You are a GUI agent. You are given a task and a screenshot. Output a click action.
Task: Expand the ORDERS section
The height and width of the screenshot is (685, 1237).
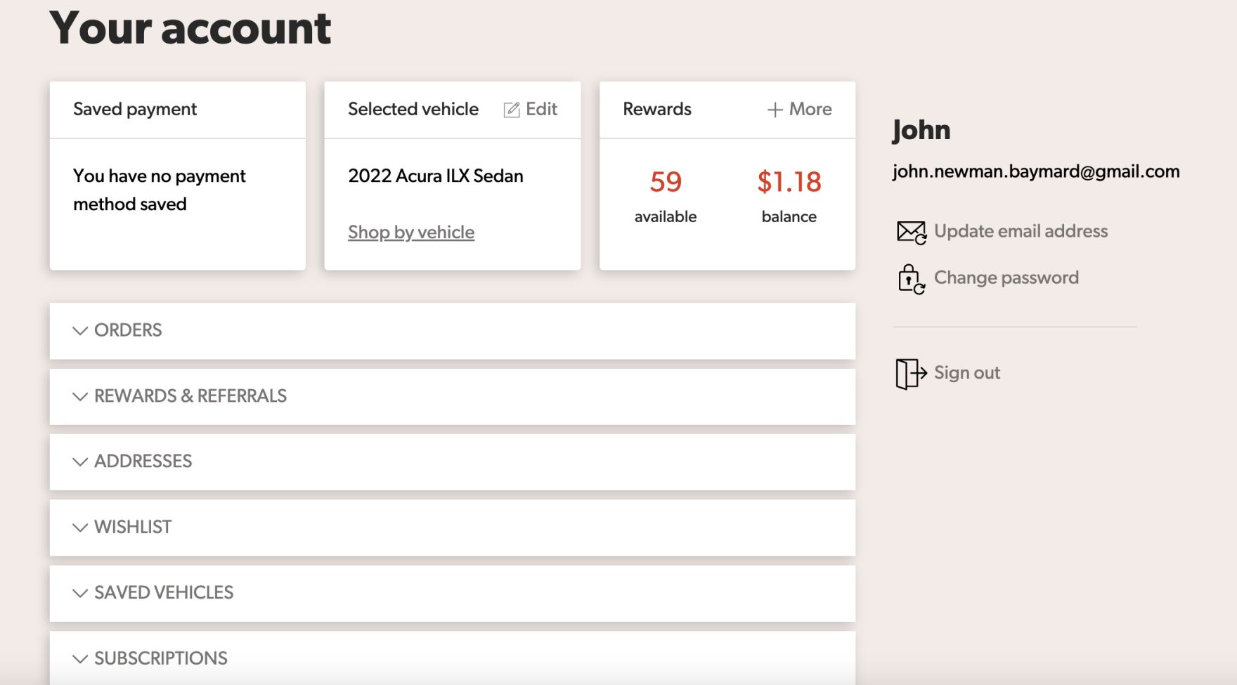click(x=128, y=330)
